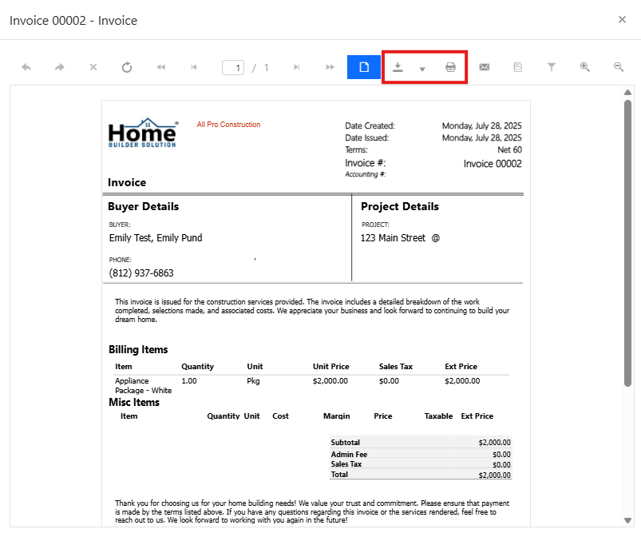The height and width of the screenshot is (537, 641).
Task: Click the '1.00' quantity cell
Action: click(x=189, y=381)
